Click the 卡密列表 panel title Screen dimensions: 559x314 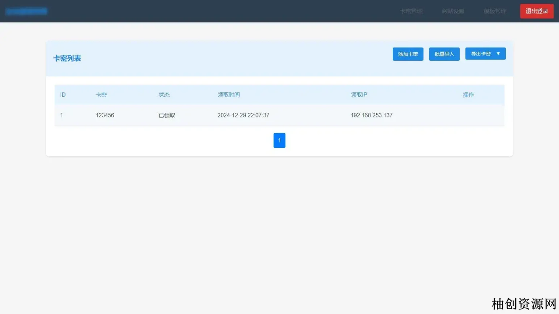click(x=67, y=59)
